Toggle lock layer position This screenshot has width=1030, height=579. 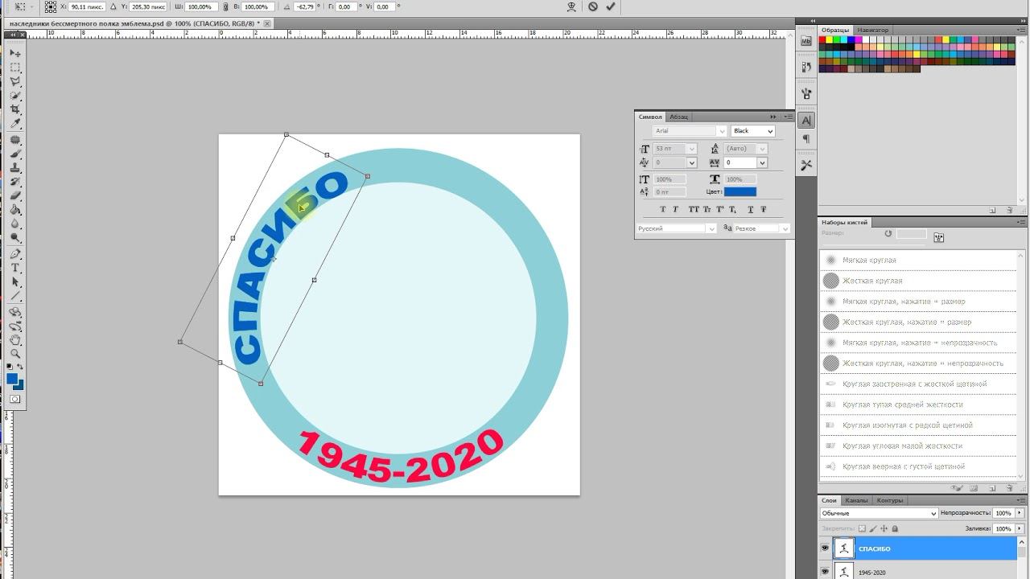click(x=884, y=528)
